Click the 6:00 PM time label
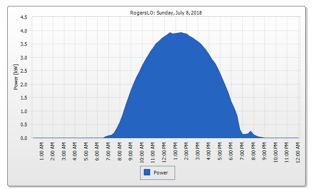Screen dimensions: 313x189 231,151
